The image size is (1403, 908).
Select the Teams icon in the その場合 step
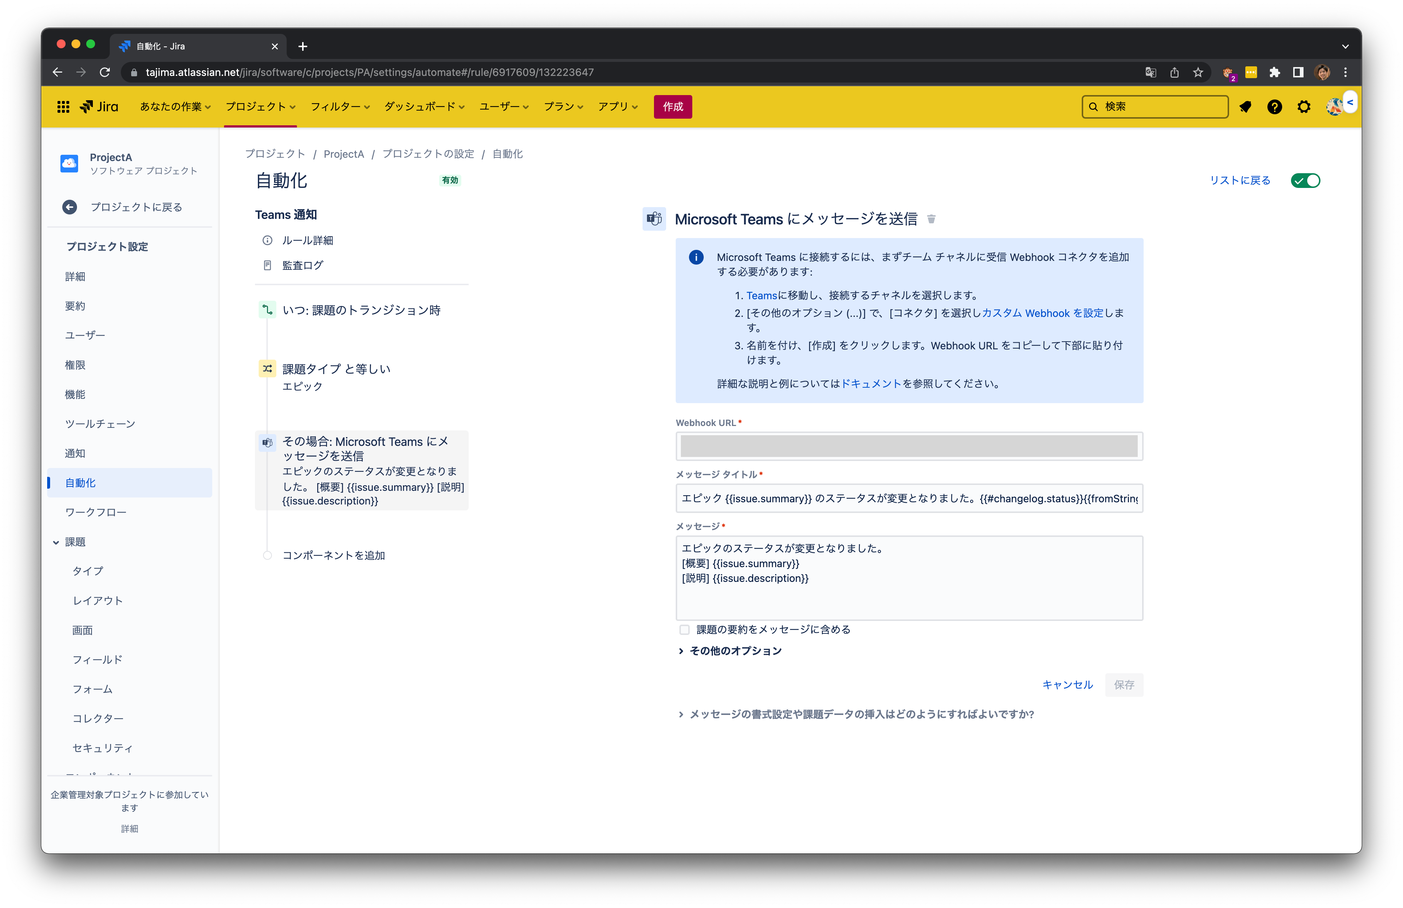pos(267,442)
